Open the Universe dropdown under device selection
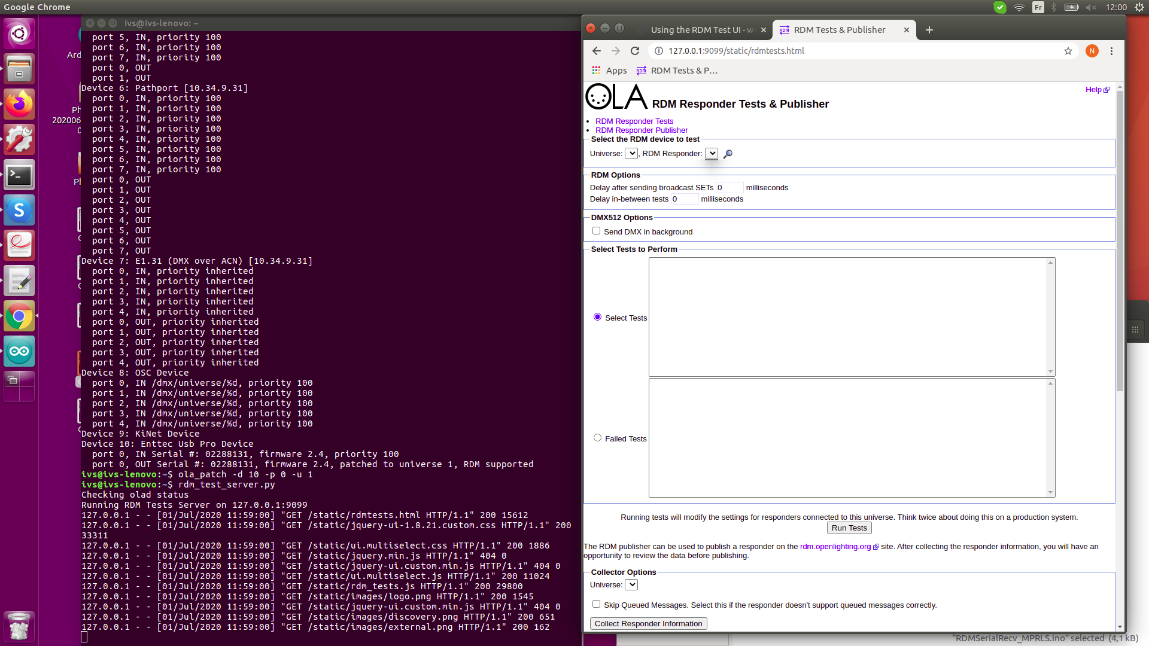The image size is (1149, 646). [631, 153]
